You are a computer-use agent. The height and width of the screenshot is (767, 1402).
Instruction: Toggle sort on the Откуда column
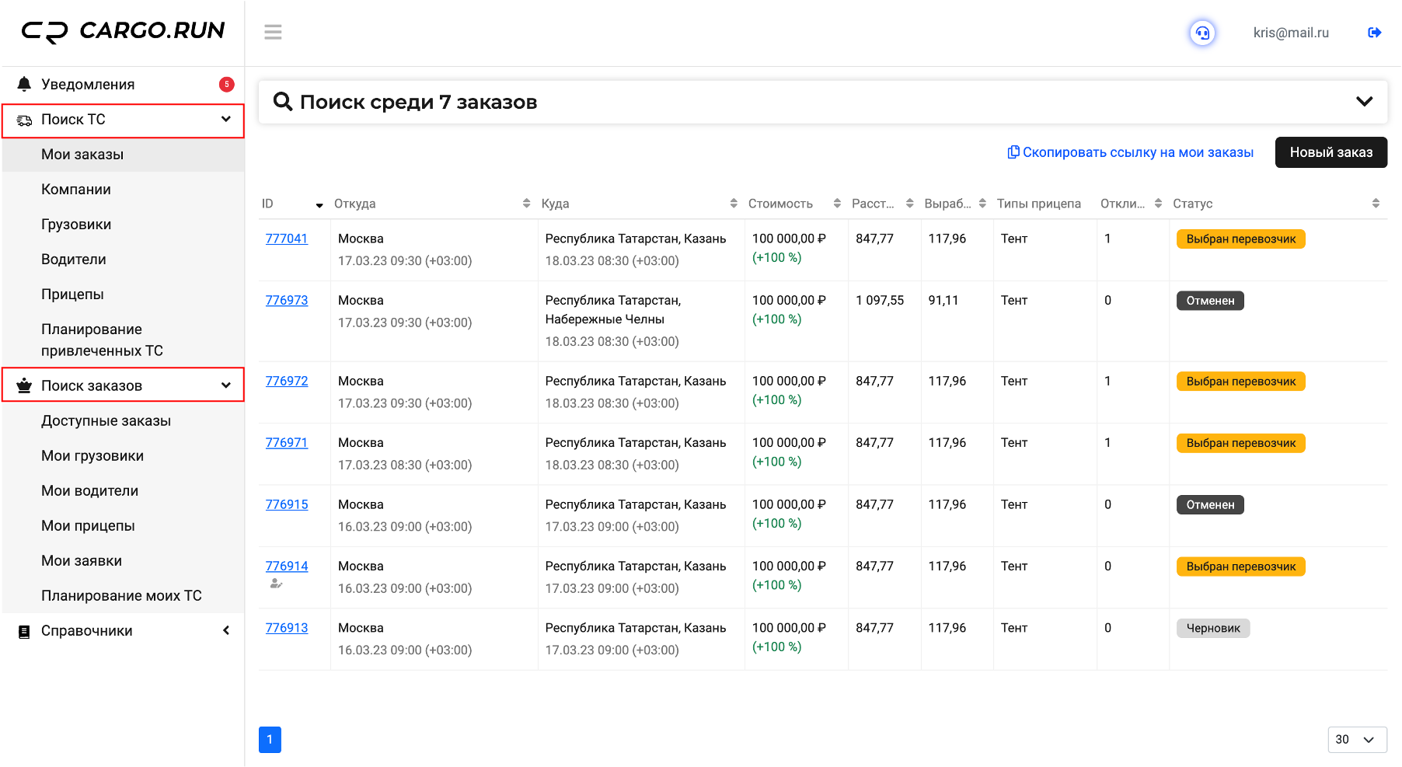pyautogui.click(x=526, y=204)
